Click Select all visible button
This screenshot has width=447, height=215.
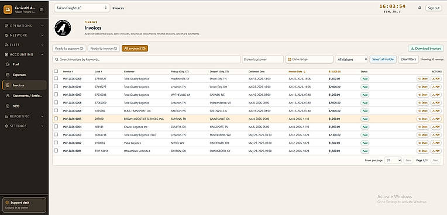coord(383,59)
